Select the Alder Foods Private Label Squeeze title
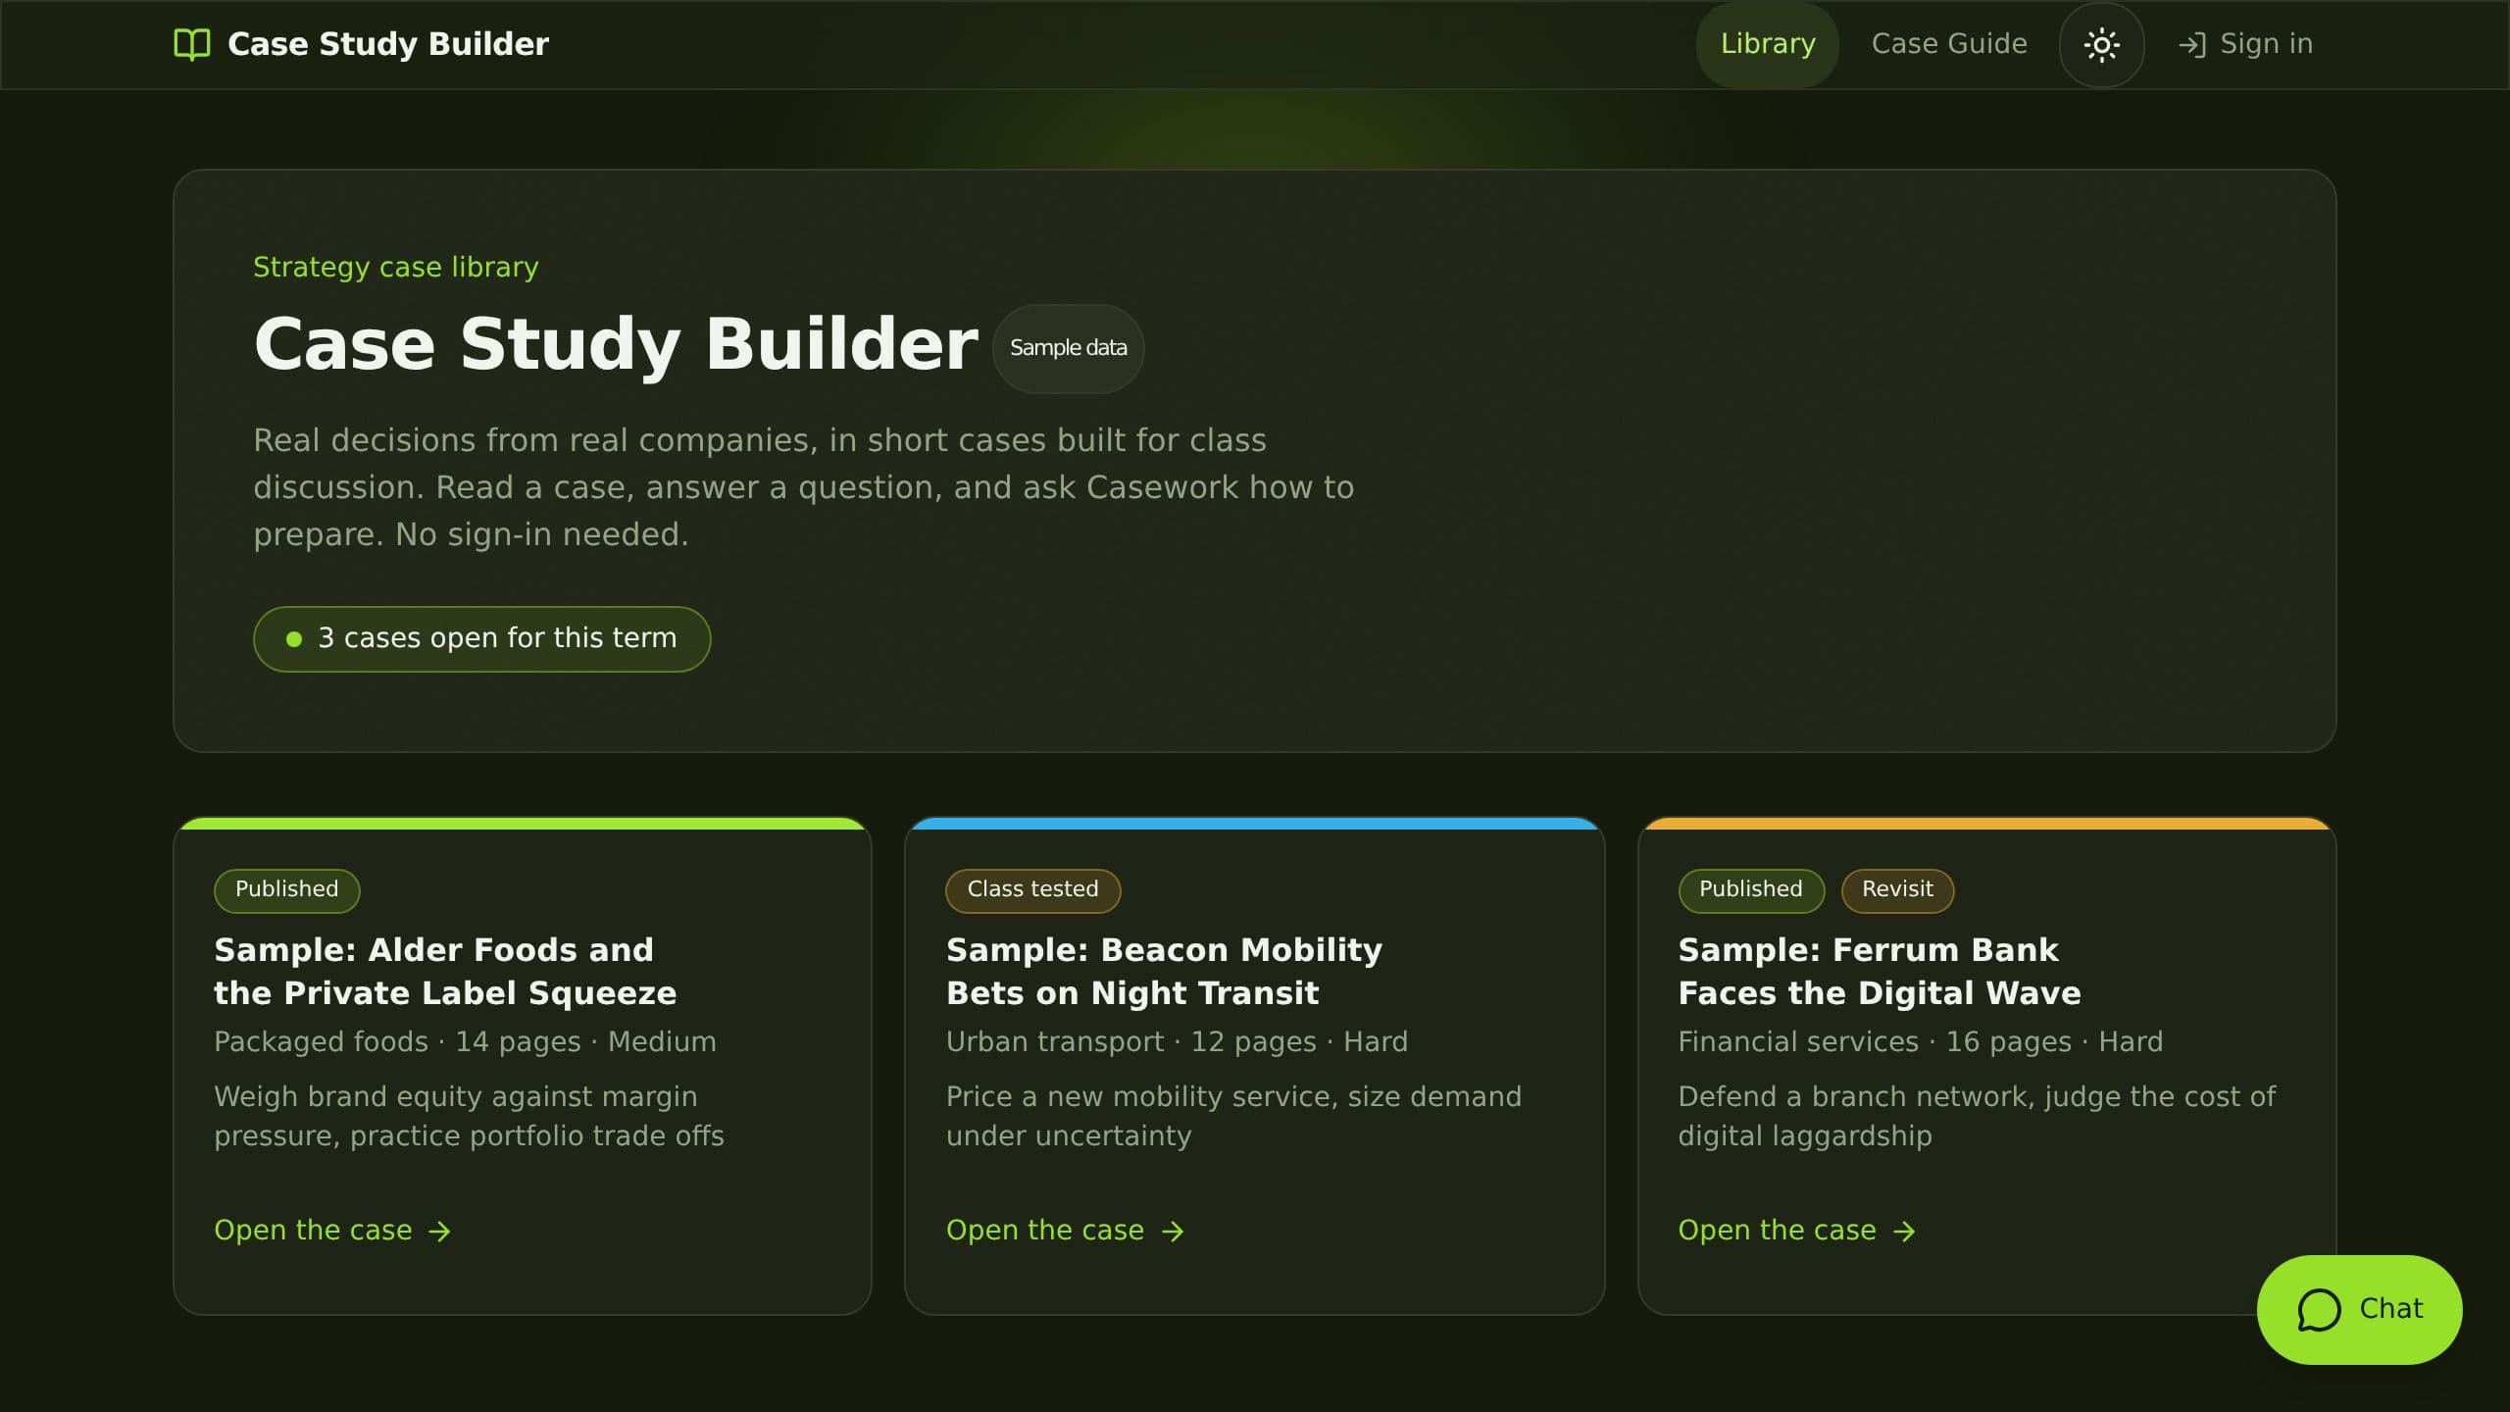 (x=445, y=972)
